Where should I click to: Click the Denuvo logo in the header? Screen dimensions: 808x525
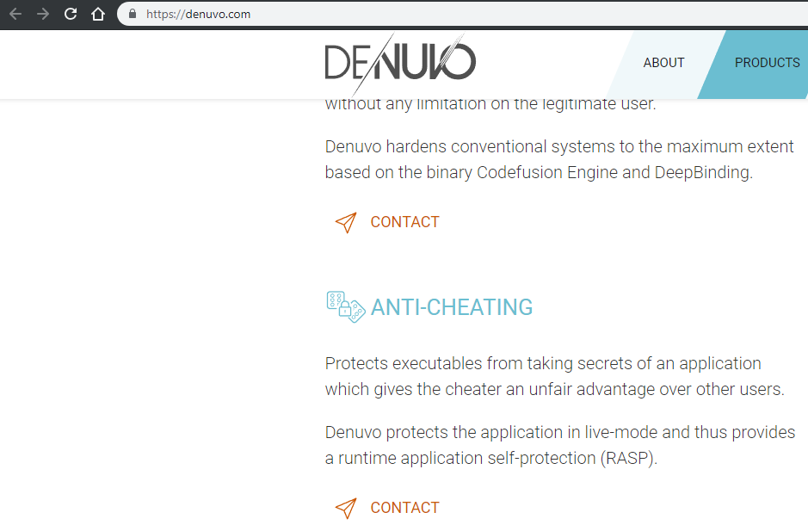point(400,62)
